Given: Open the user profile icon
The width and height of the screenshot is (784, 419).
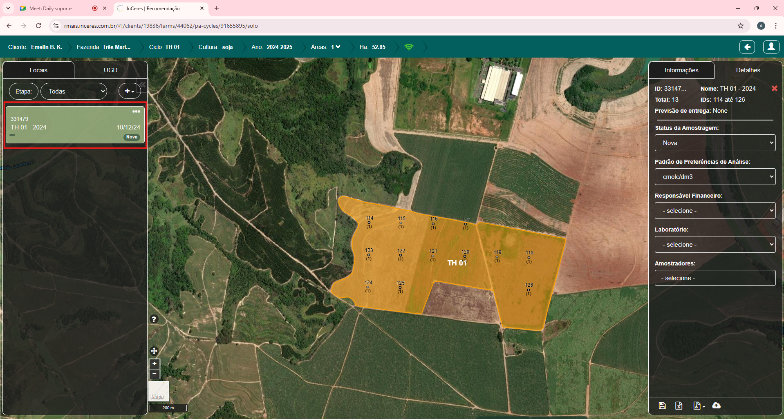Looking at the screenshot, I should click(x=771, y=47).
